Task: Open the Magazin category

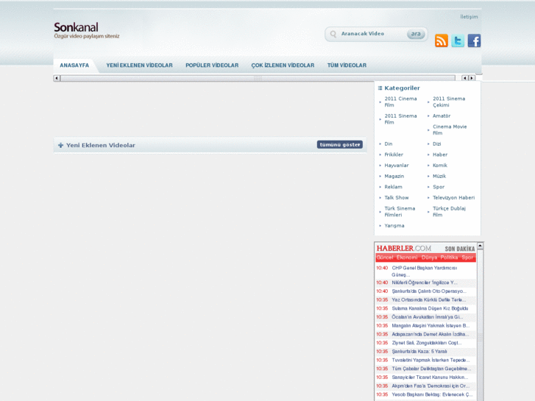Action: coord(394,176)
